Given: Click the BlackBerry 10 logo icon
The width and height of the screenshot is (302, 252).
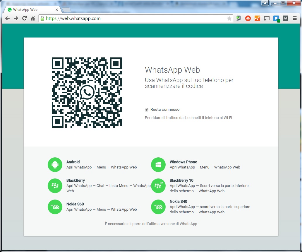Looking at the screenshot, I should 158,186.
